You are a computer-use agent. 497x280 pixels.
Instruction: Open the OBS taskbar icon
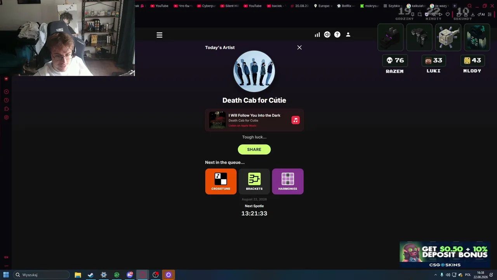pos(156,275)
